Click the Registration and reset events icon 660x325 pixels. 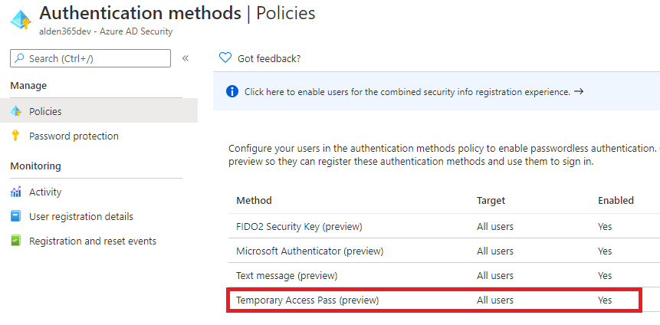pyautogui.click(x=16, y=241)
